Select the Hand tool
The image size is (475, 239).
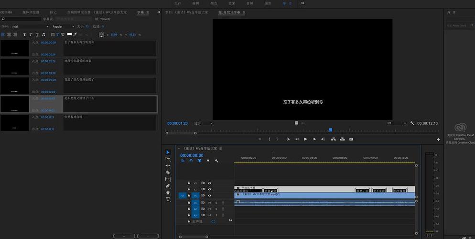(168, 193)
